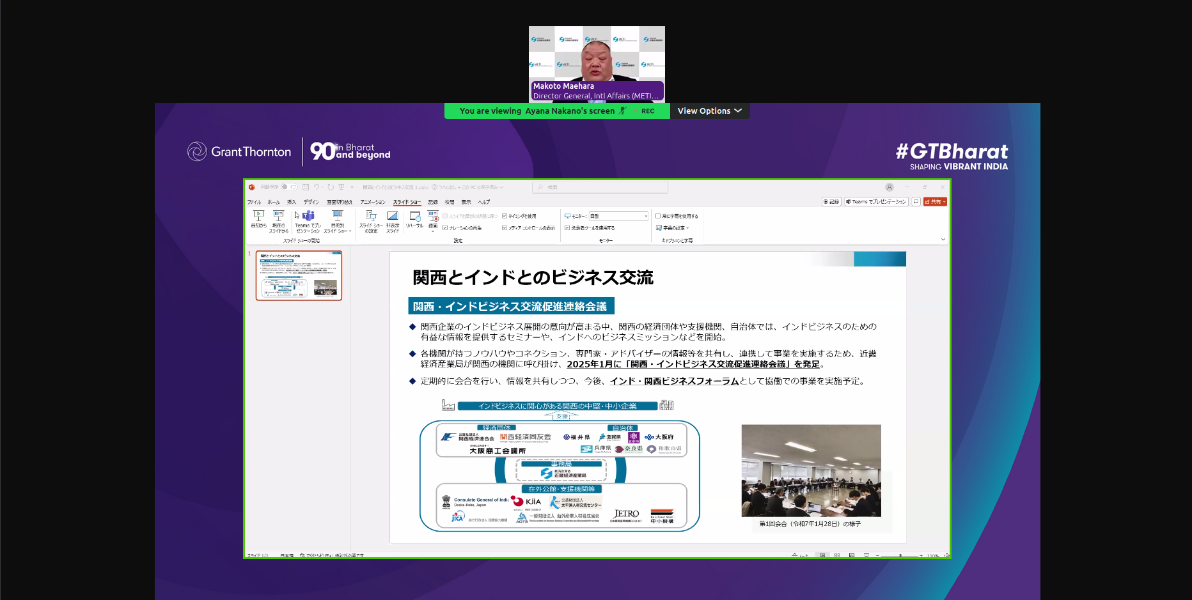
Task: Click the save icon in title bar
Action: pos(306,187)
